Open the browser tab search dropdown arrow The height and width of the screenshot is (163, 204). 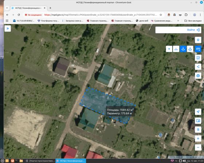(x=7, y=8)
